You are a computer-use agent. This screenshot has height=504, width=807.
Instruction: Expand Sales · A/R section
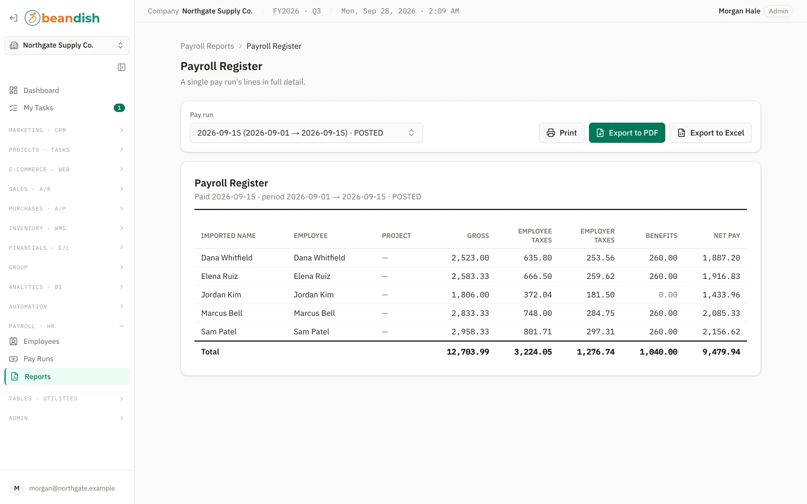point(67,189)
